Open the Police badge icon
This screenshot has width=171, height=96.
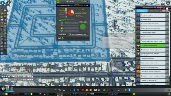coord(91,90)
